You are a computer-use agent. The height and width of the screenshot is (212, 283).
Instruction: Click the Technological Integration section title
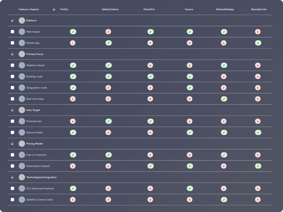(41, 177)
